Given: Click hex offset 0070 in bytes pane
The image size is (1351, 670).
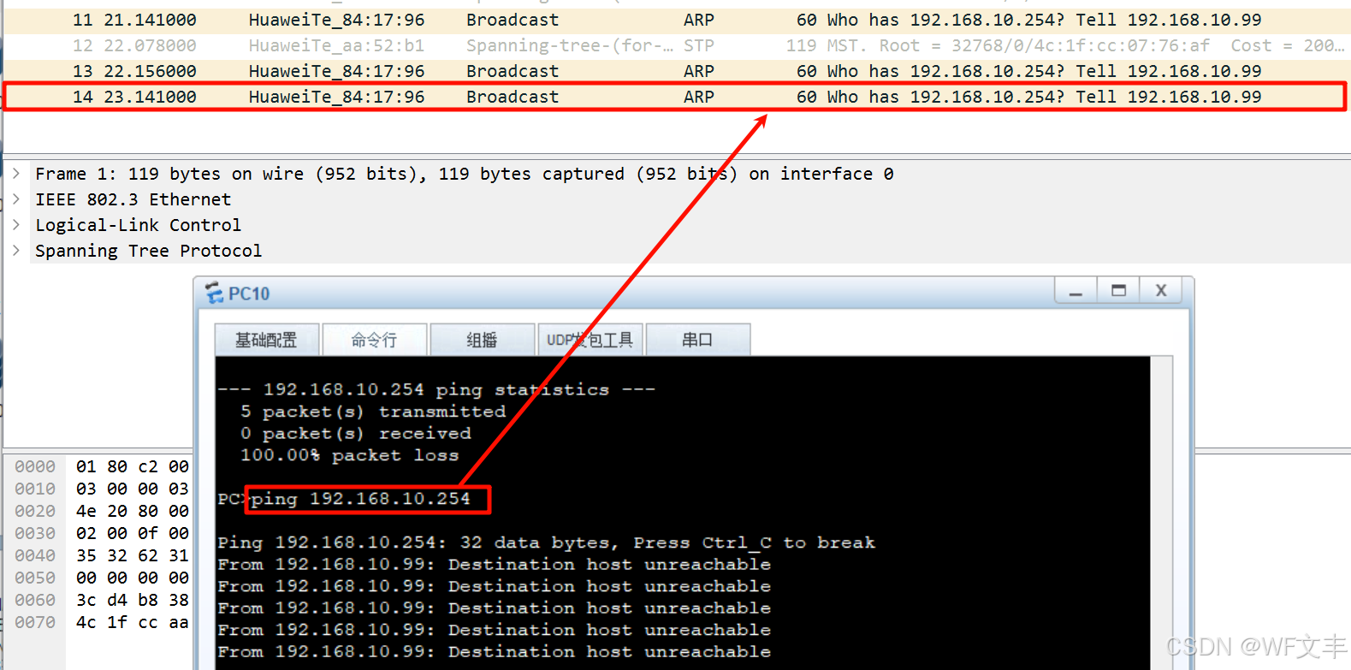Looking at the screenshot, I should (35, 622).
